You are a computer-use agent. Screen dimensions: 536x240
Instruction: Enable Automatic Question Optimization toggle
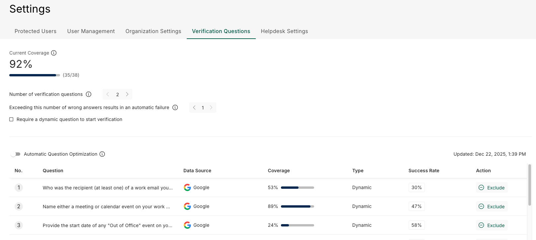pyautogui.click(x=15, y=154)
